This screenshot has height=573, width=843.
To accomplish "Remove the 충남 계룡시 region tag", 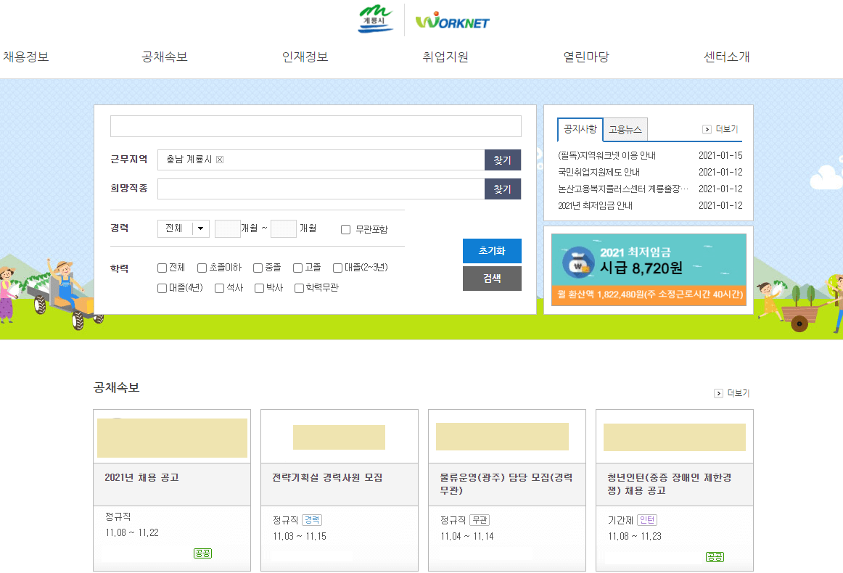I will coord(220,160).
